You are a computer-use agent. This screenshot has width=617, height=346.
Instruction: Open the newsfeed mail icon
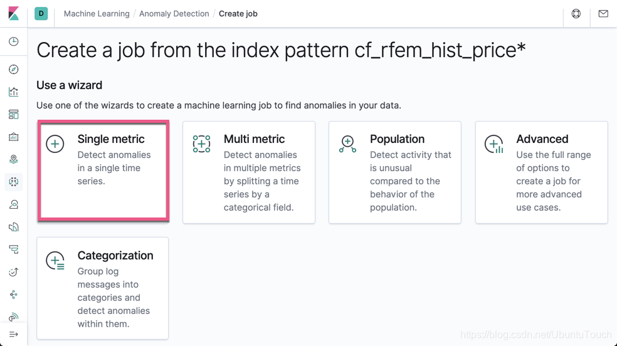click(603, 13)
